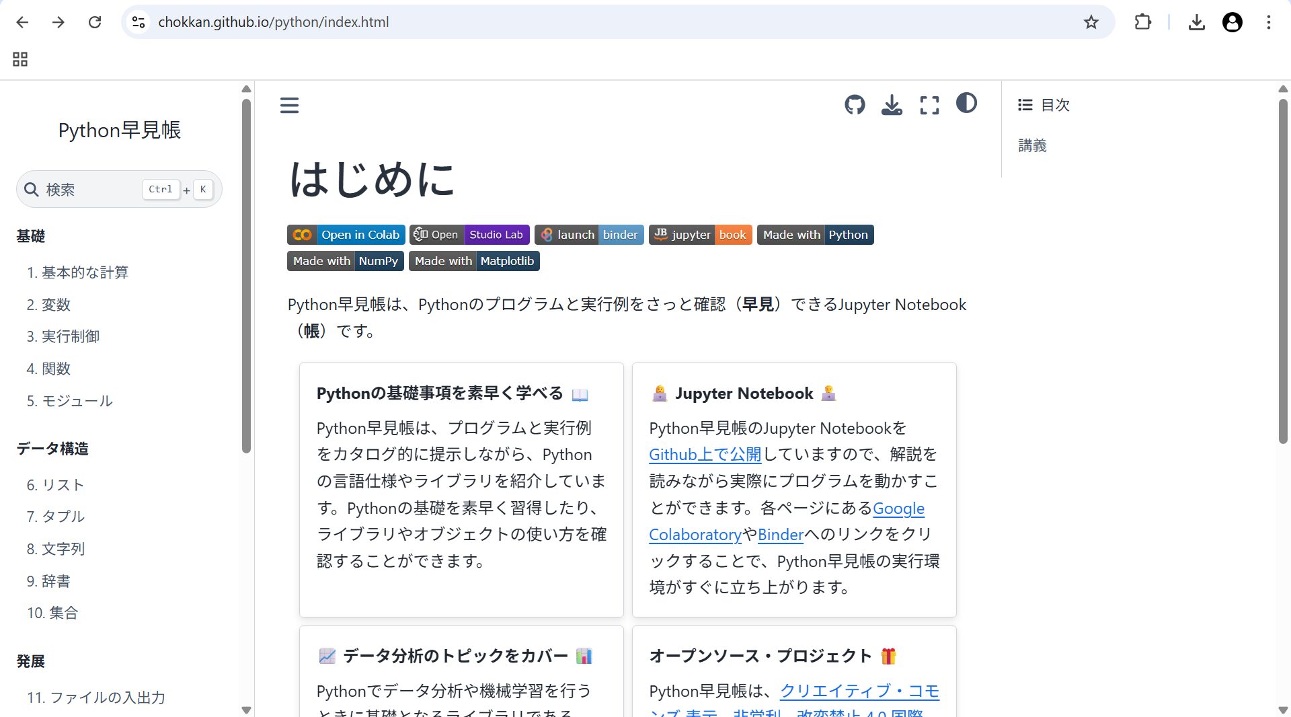Click the Jupyter Notebook card title
The width and height of the screenshot is (1291, 717).
(x=744, y=393)
